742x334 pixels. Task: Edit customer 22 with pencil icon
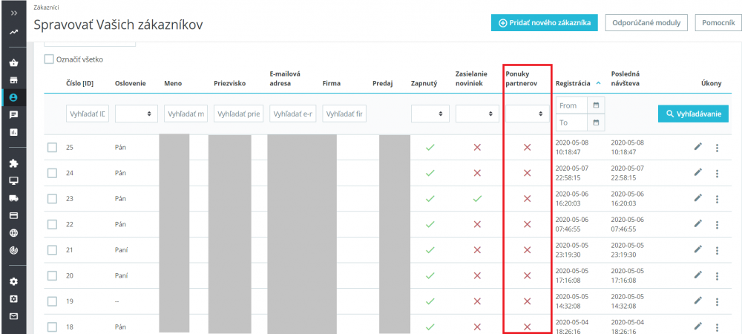(698, 223)
